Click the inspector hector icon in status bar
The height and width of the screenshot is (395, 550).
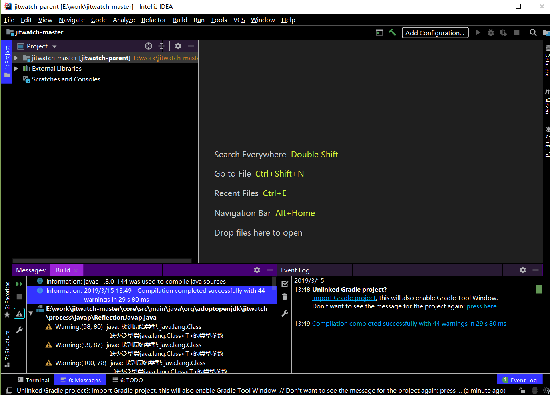[534, 390]
